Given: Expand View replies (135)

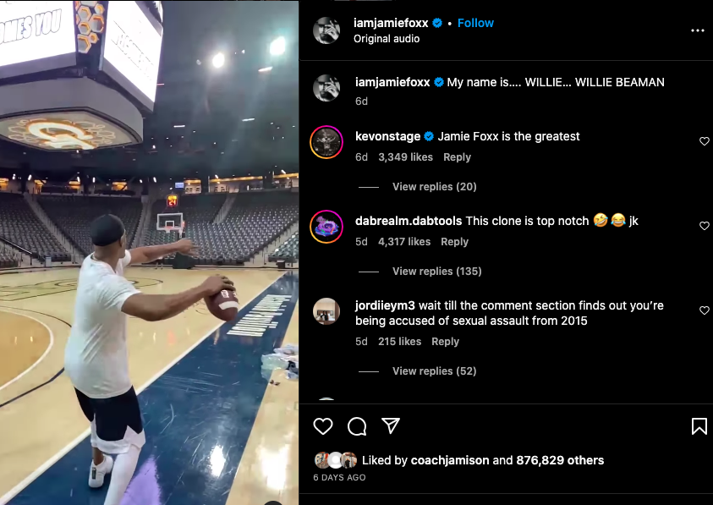Looking at the screenshot, I should [436, 272].
